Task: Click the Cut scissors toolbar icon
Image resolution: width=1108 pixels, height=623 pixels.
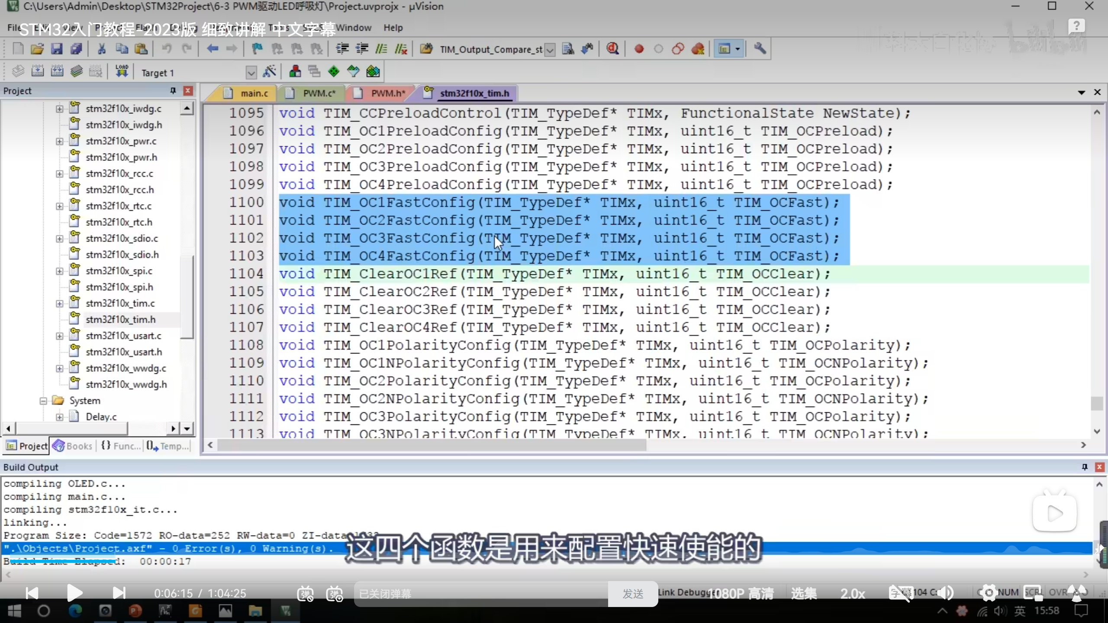Action: click(x=102, y=49)
